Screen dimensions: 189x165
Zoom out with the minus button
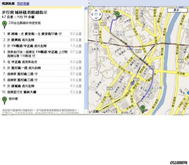pos(96,73)
